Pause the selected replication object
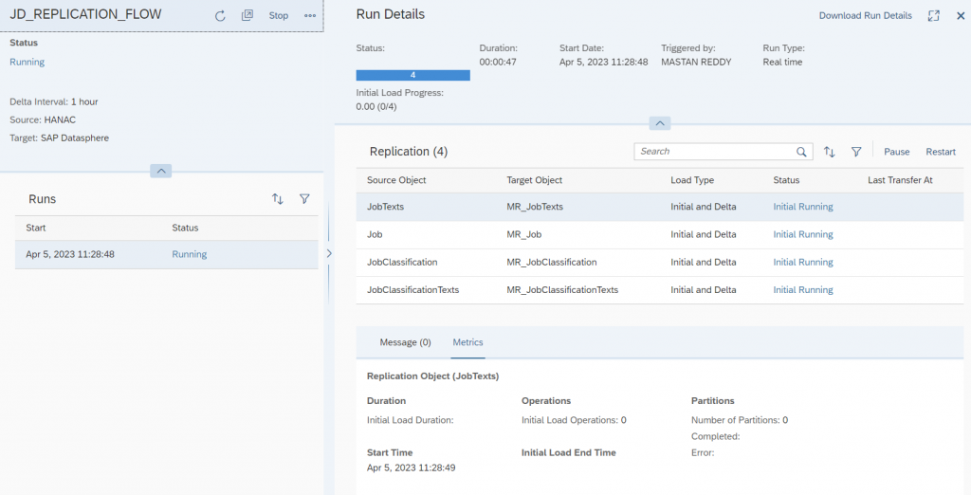This screenshot has height=495, width=971. pos(897,152)
